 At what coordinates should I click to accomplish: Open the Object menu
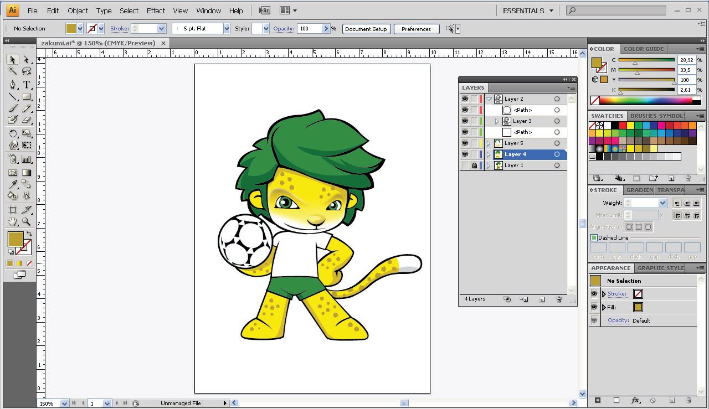[x=78, y=11]
